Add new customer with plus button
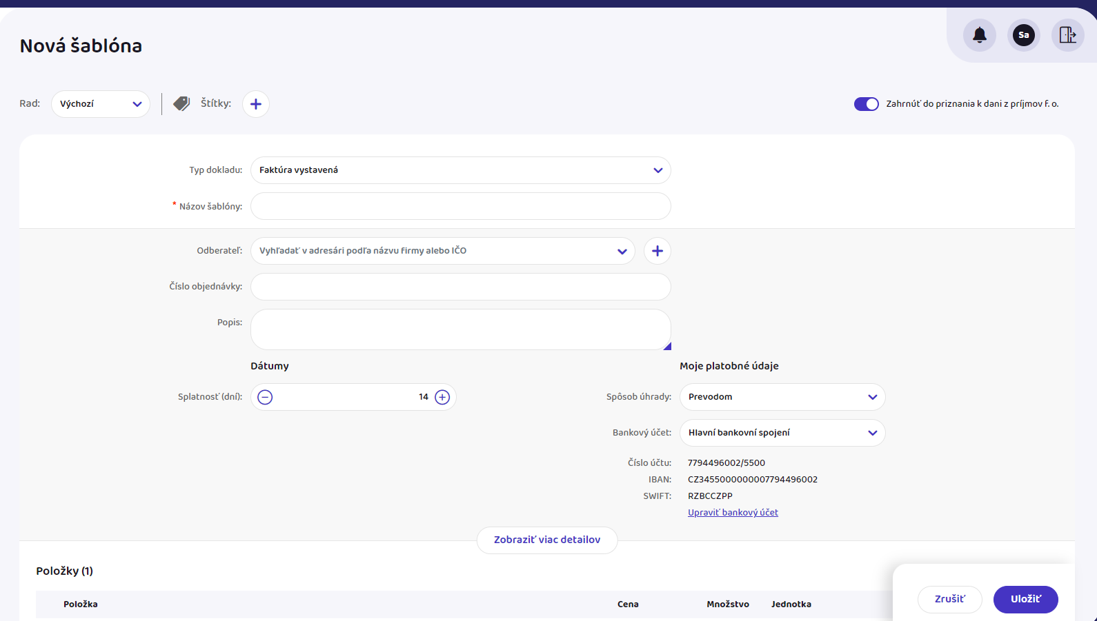The width and height of the screenshot is (1097, 621). [658, 251]
